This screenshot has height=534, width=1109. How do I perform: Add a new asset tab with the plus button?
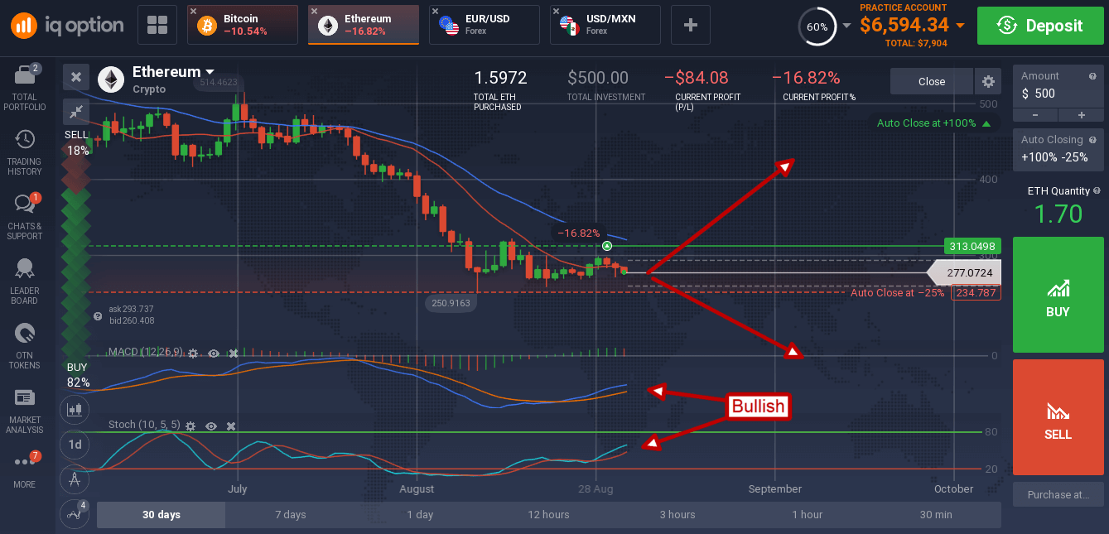point(690,25)
